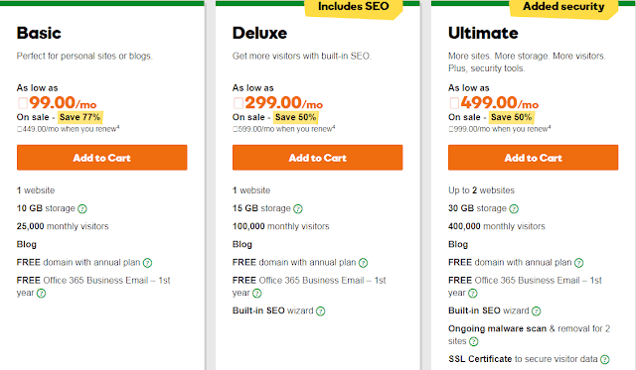Click 400,000 monthly visitors text

coord(497,226)
